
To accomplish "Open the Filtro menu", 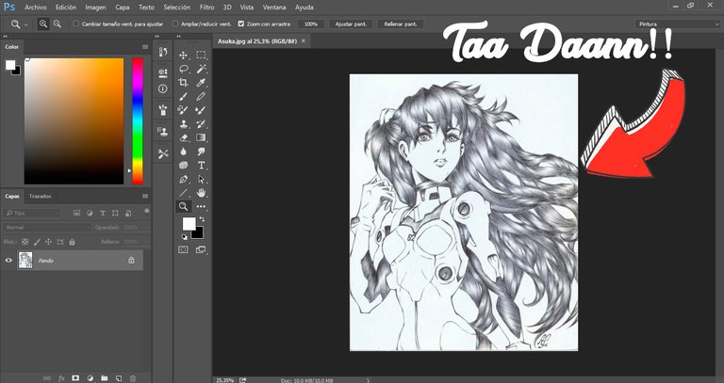I will pos(206,8).
